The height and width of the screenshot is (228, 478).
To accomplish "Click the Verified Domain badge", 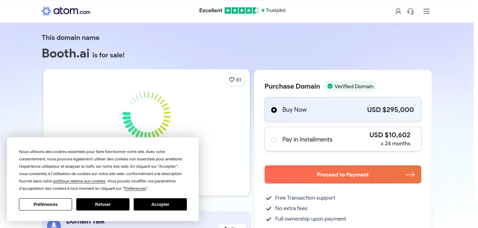I will [350, 86].
